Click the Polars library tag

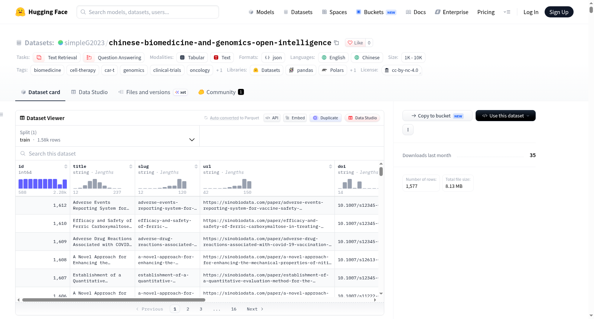coord(333,70)
